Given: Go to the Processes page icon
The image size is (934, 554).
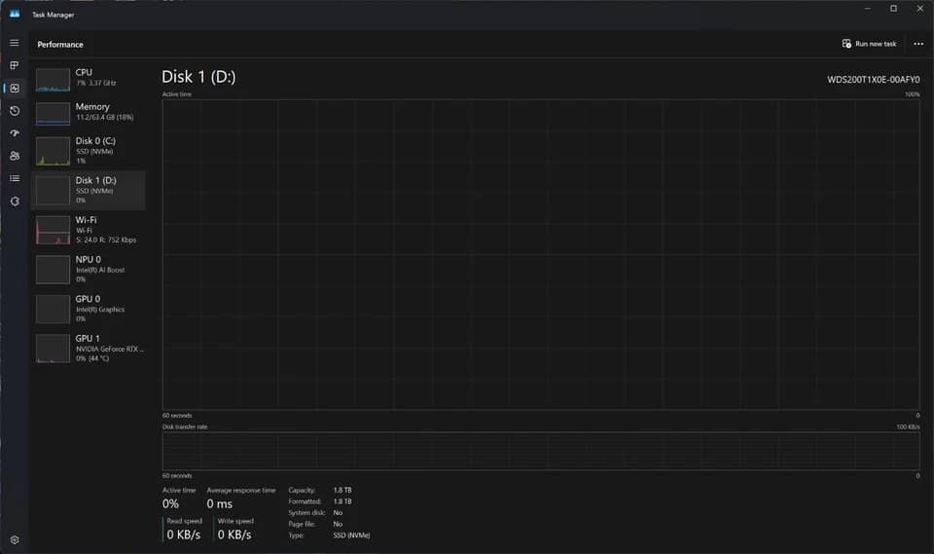Looking at the screenshot, I should click(x=15, y=65).
